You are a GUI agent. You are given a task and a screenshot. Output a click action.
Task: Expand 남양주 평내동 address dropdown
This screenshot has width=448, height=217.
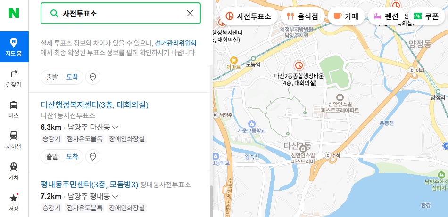point(115,196)
